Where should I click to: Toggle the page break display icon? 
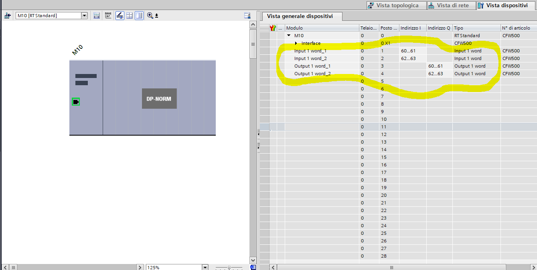click(129, 16)
